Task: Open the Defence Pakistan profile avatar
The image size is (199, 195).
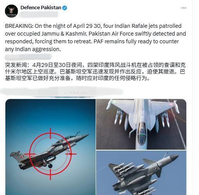Action: click(x=11, y=11)
